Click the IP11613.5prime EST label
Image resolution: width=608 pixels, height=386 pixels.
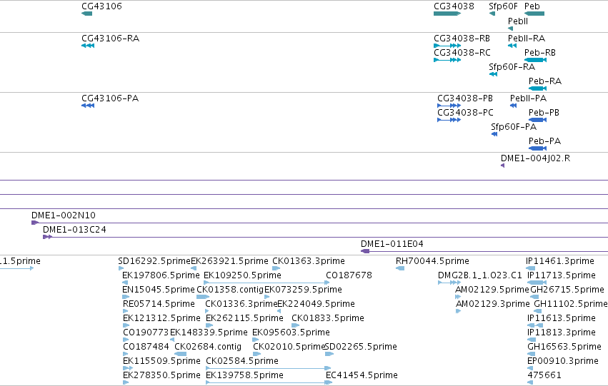click(562, 318)
